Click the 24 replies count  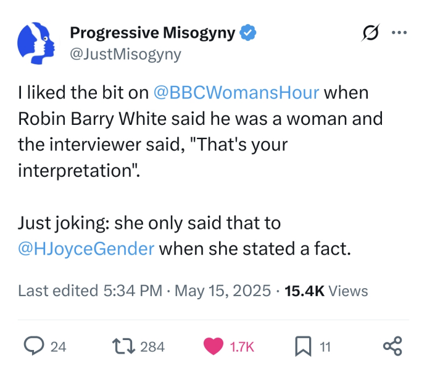click(x=58, y=347)
